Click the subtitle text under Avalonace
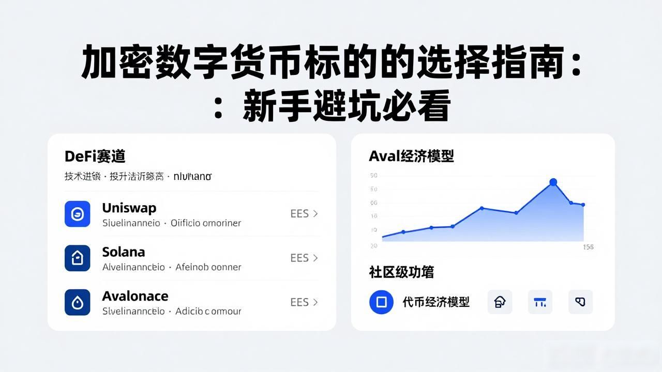662x372 pixels. [x=172, y=312]
